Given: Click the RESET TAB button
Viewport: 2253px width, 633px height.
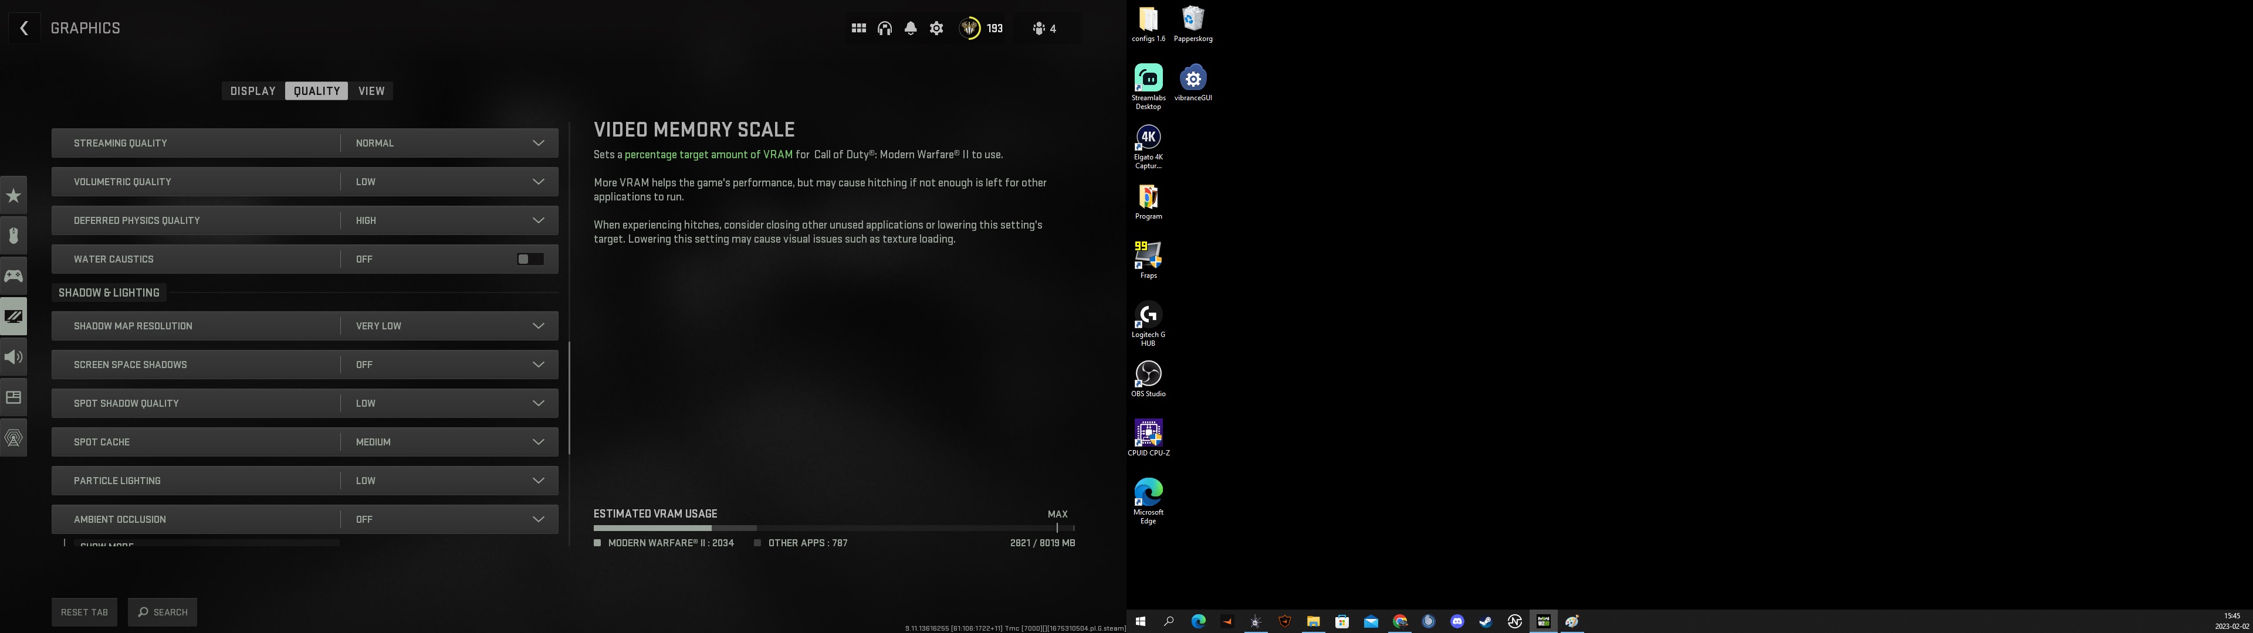Looking at the screenshot, I should tap(84, 612).
